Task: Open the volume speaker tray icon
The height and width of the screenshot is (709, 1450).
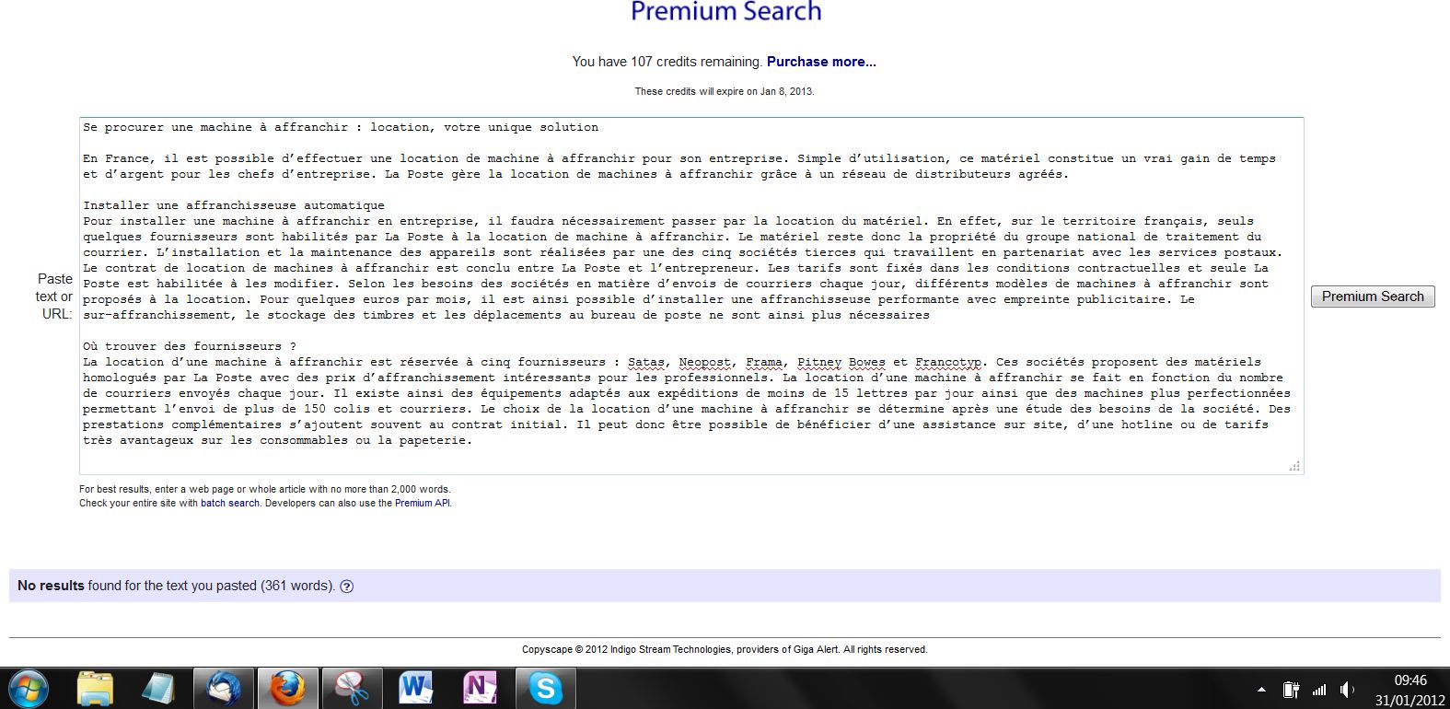Action: [x=1348, y=690]
